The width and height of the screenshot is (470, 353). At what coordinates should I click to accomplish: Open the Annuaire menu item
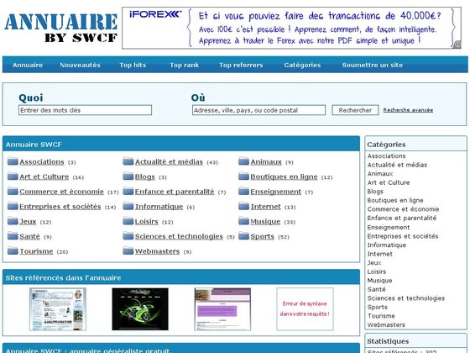click(28, 65)
